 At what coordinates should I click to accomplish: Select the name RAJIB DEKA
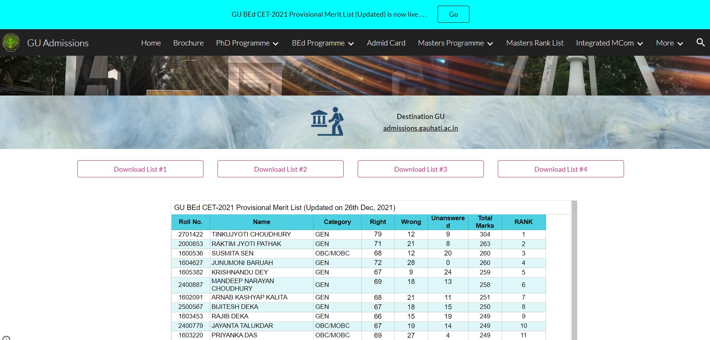point(230,316)
